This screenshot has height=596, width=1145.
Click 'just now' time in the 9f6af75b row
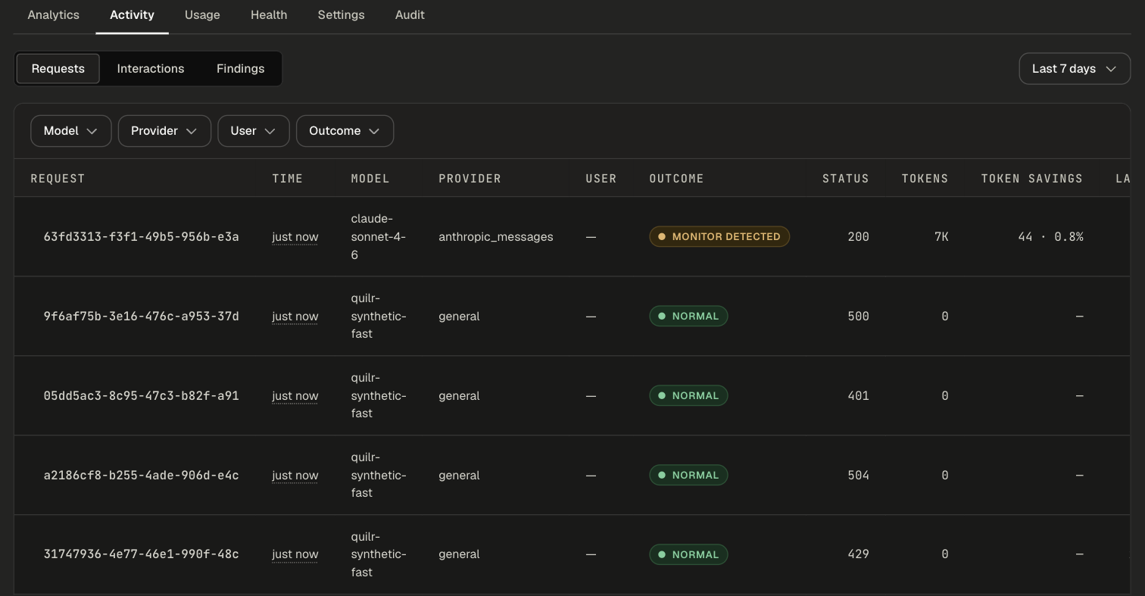(295, 317)
